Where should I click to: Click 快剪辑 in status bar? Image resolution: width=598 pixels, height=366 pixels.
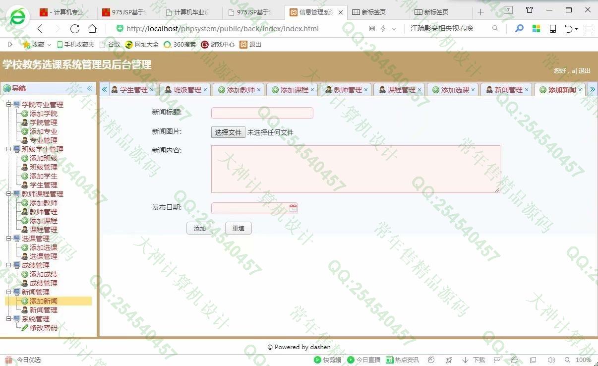(x=327, y=360)
